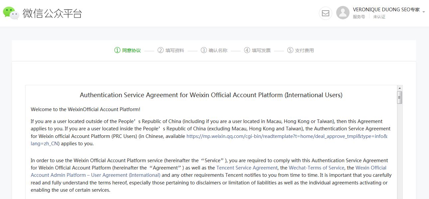Select the 填写发票 step
This screenshot has width=429, height=199.
[x=261, y=50]
